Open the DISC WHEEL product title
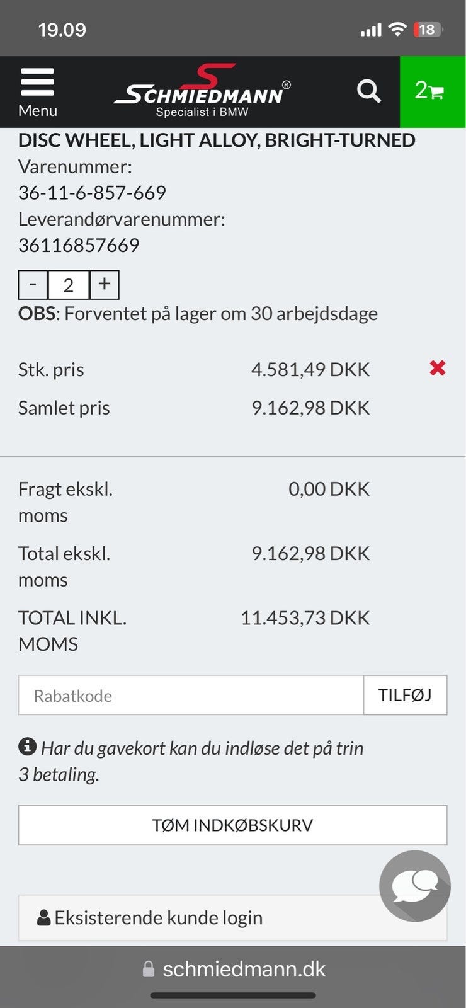466x1008 pixels. pos(217,140)
